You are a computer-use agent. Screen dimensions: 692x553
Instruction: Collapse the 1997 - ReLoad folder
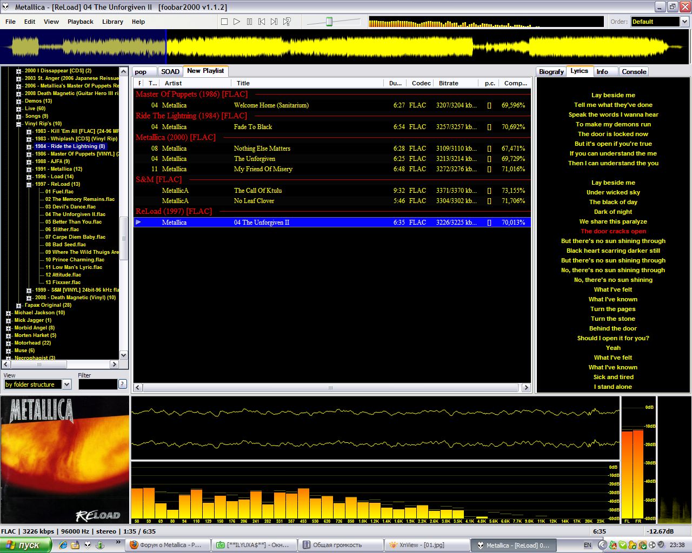[29, 184]
